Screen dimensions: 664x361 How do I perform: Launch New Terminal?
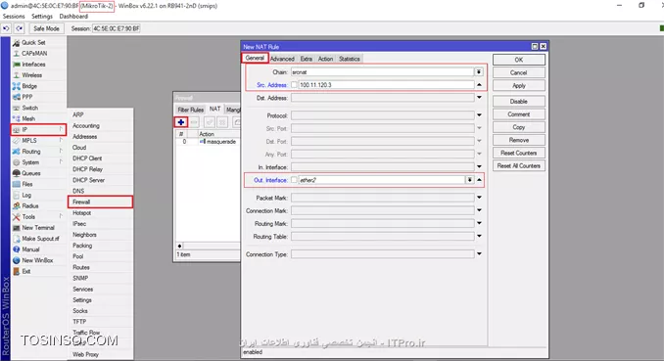coord(37,228)
